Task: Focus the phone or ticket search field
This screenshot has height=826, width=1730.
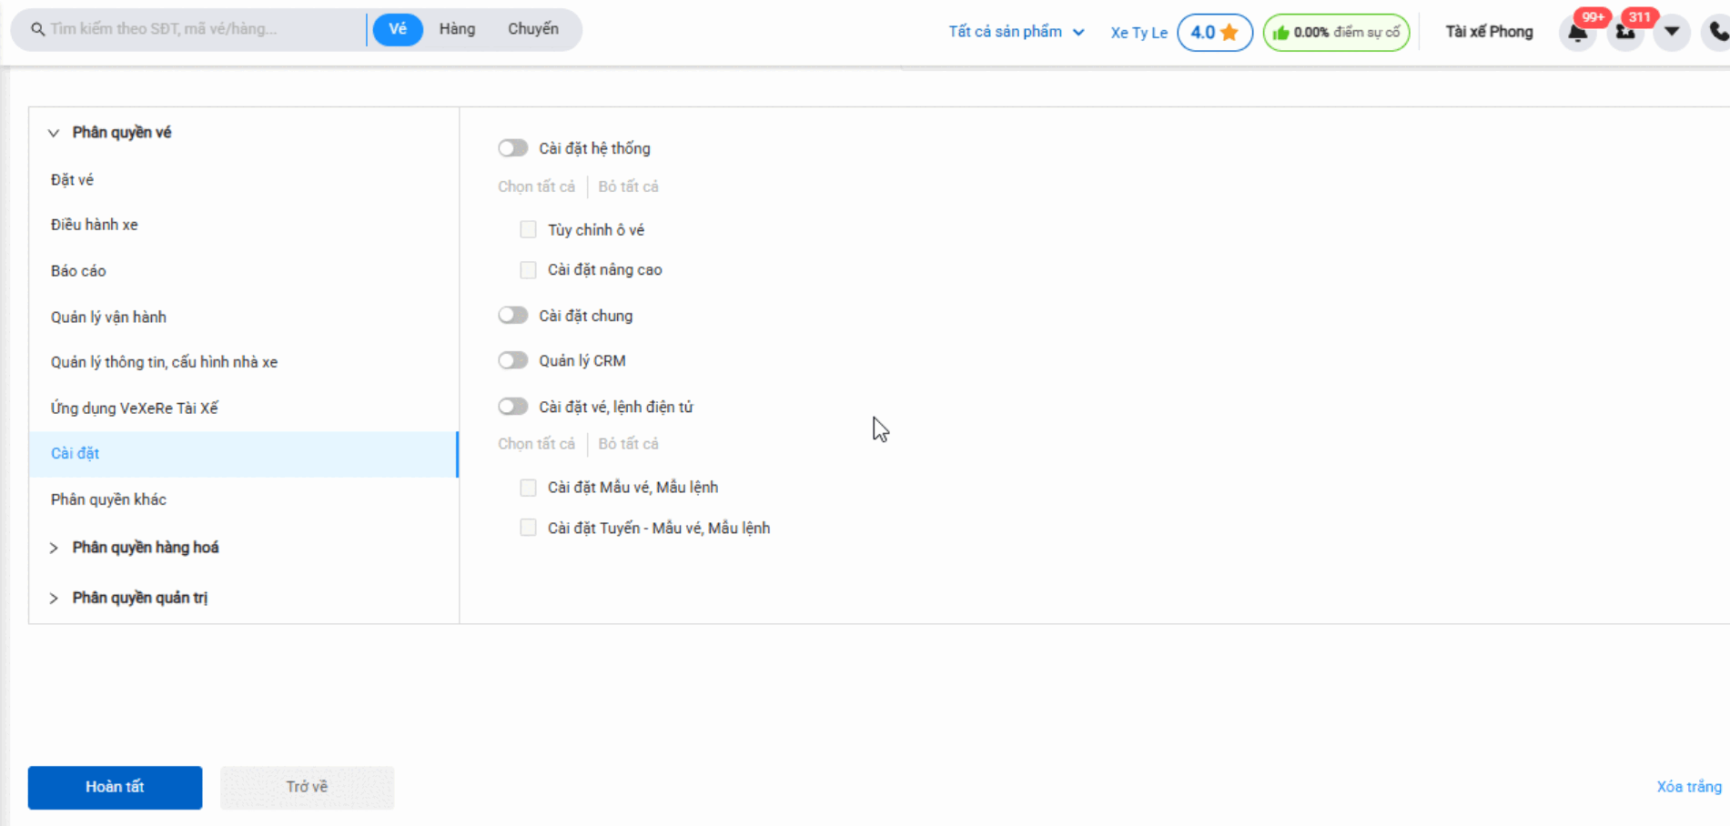Action: click(x=200, y=29)
